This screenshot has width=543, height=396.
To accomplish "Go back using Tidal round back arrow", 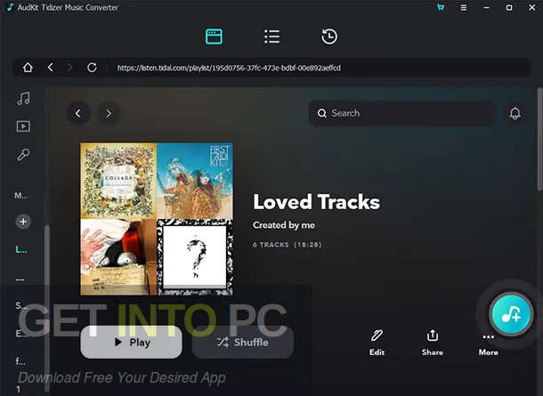I will tap(78, 113).
